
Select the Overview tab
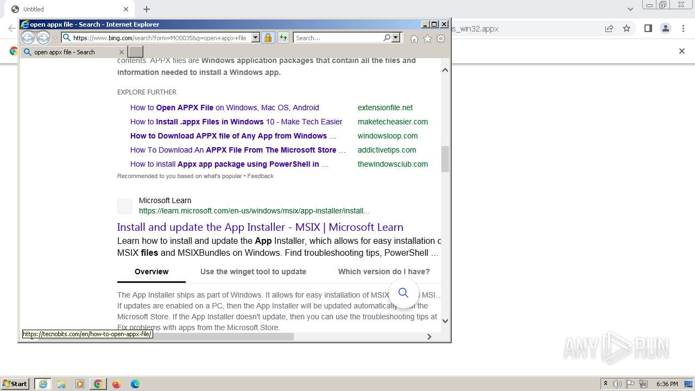click(151, 272)
